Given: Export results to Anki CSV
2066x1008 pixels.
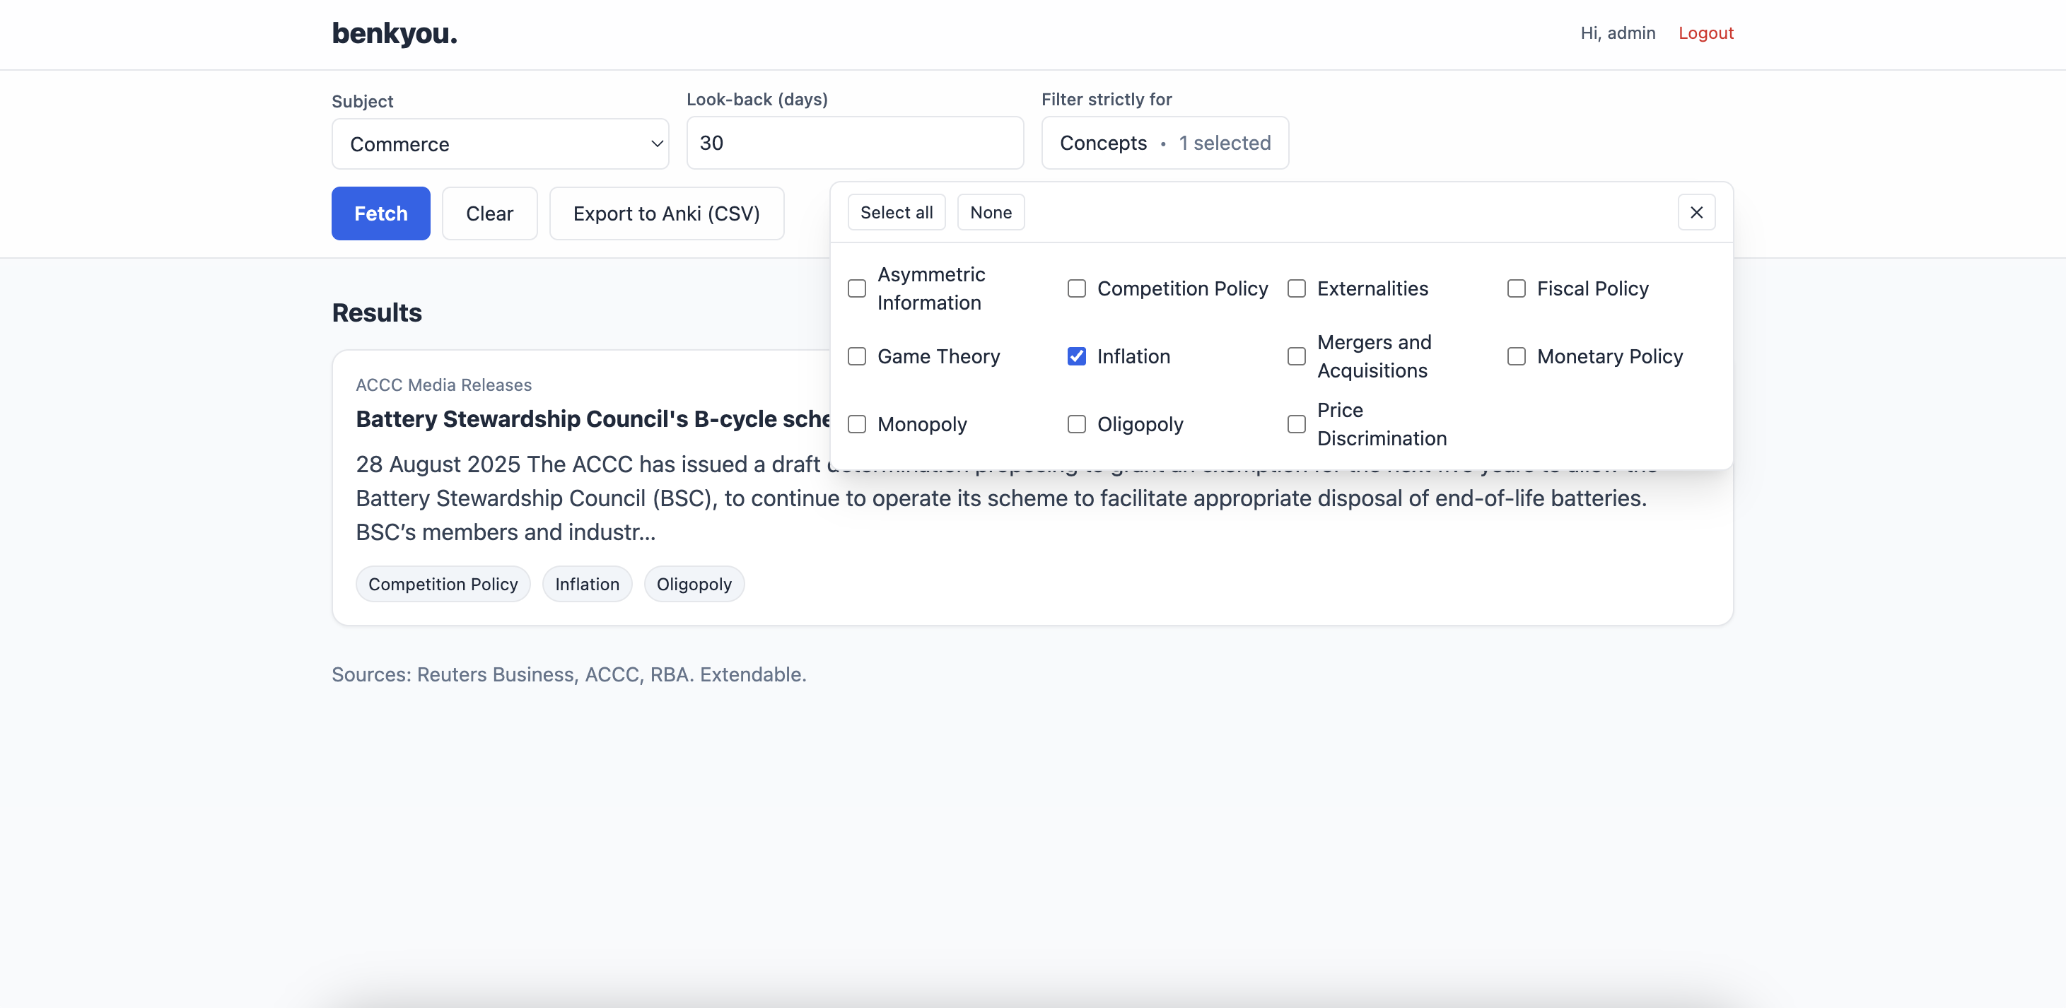Looking at the screenshot, I should 665,213.
